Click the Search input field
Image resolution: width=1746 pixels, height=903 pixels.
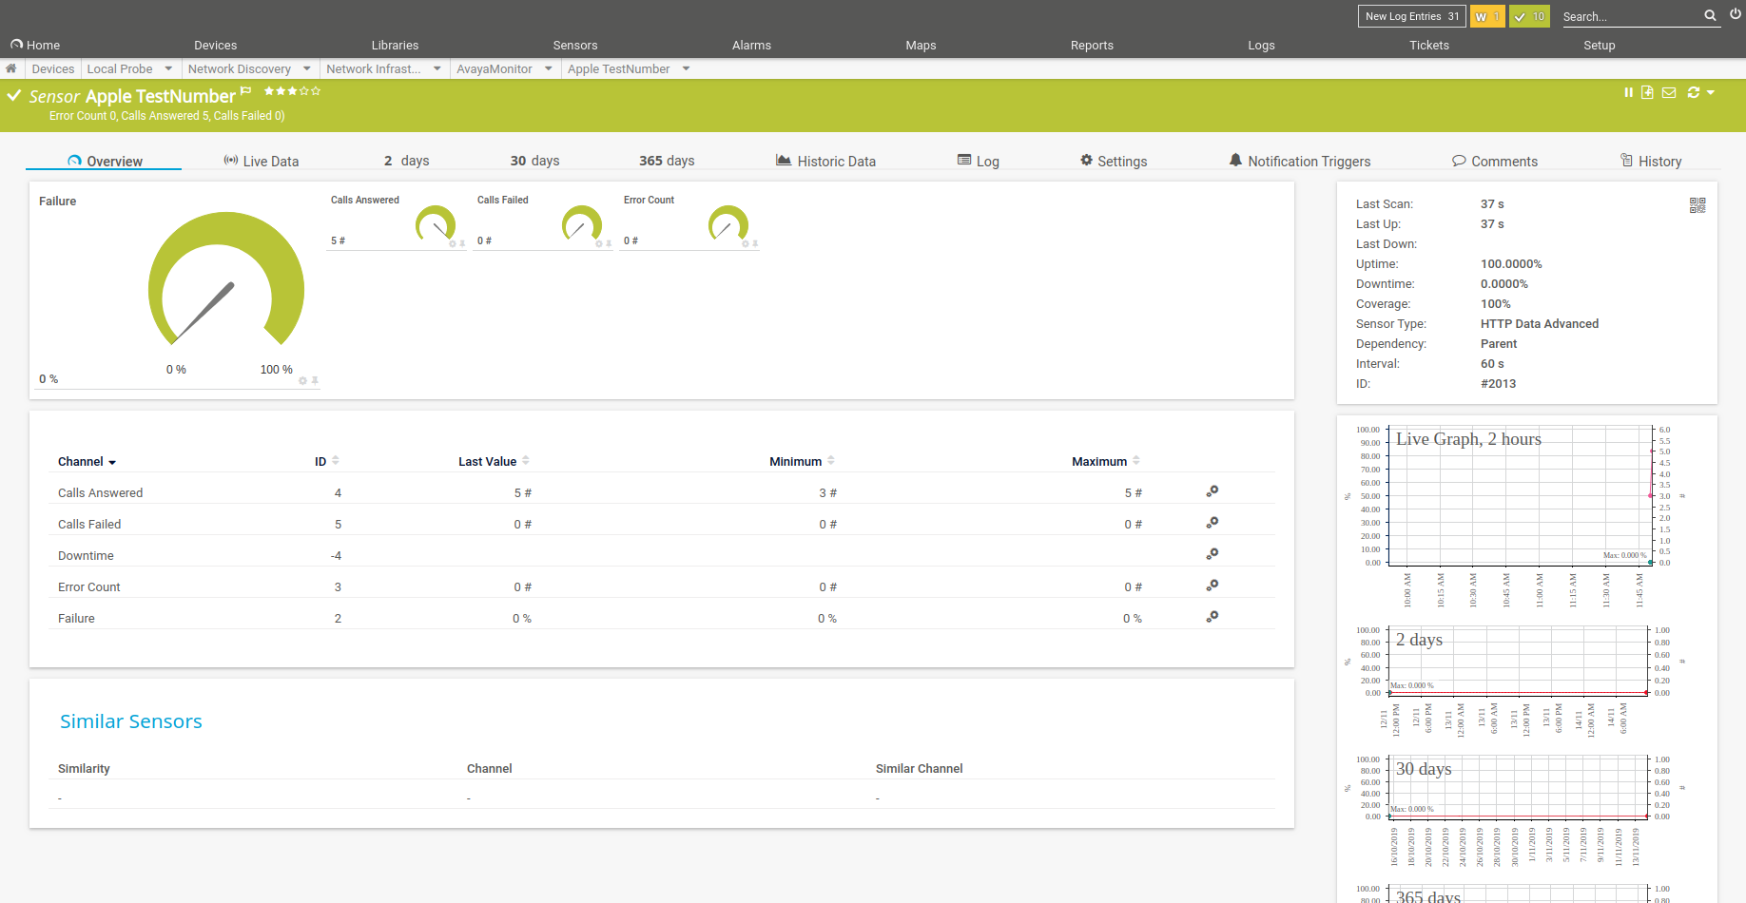(x=1630, y=16)
